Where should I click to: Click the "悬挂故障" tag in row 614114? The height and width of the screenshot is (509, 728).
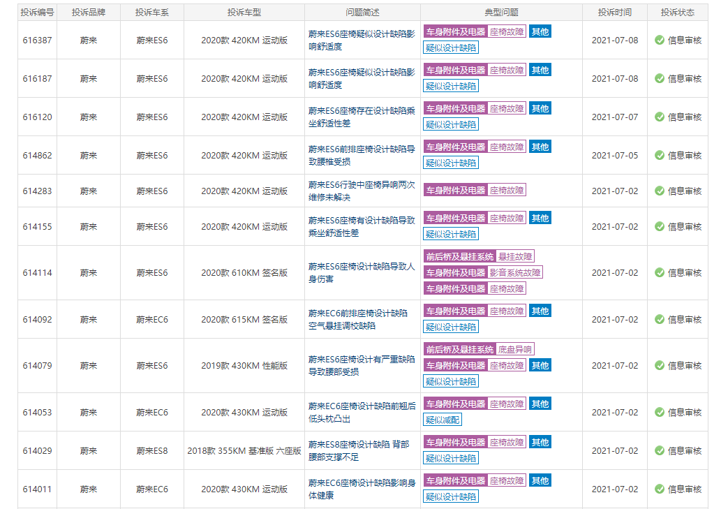[515, 256]
